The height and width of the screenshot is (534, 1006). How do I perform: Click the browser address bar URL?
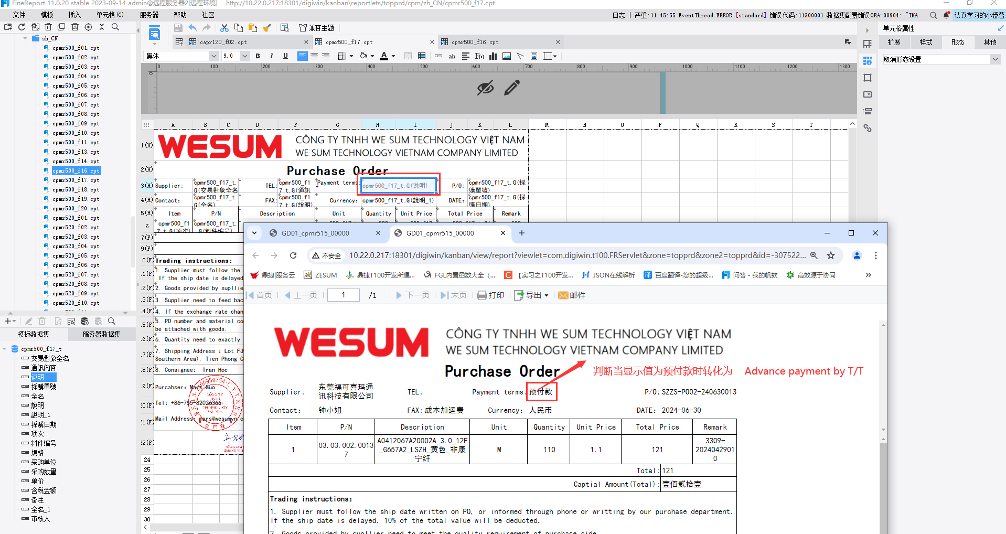click(x=577, y=255)
